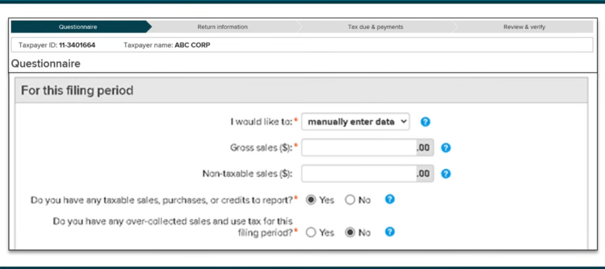Open help icon beside Non-taxable sales field
The height and width of the screenshot is (269, 605).
point(445,174)
